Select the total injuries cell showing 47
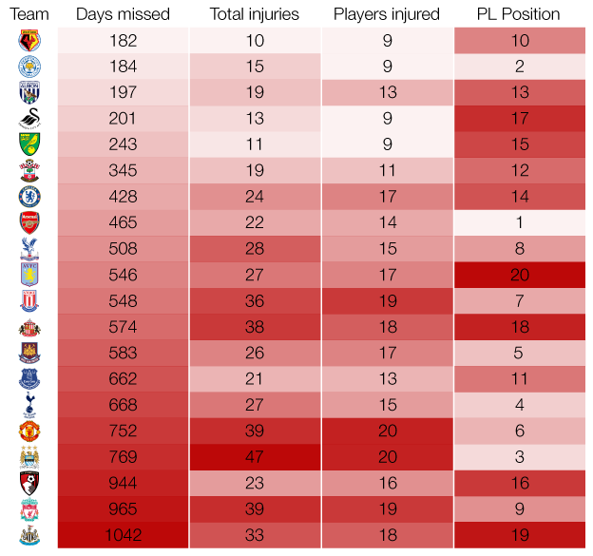The width and height of the screenshot is (593, 556). (x=255, y=456)
